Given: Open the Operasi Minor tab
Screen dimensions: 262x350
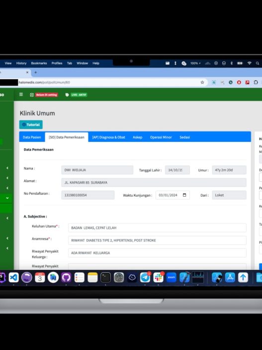Looking at the screenshot, I should coord(161,137).
